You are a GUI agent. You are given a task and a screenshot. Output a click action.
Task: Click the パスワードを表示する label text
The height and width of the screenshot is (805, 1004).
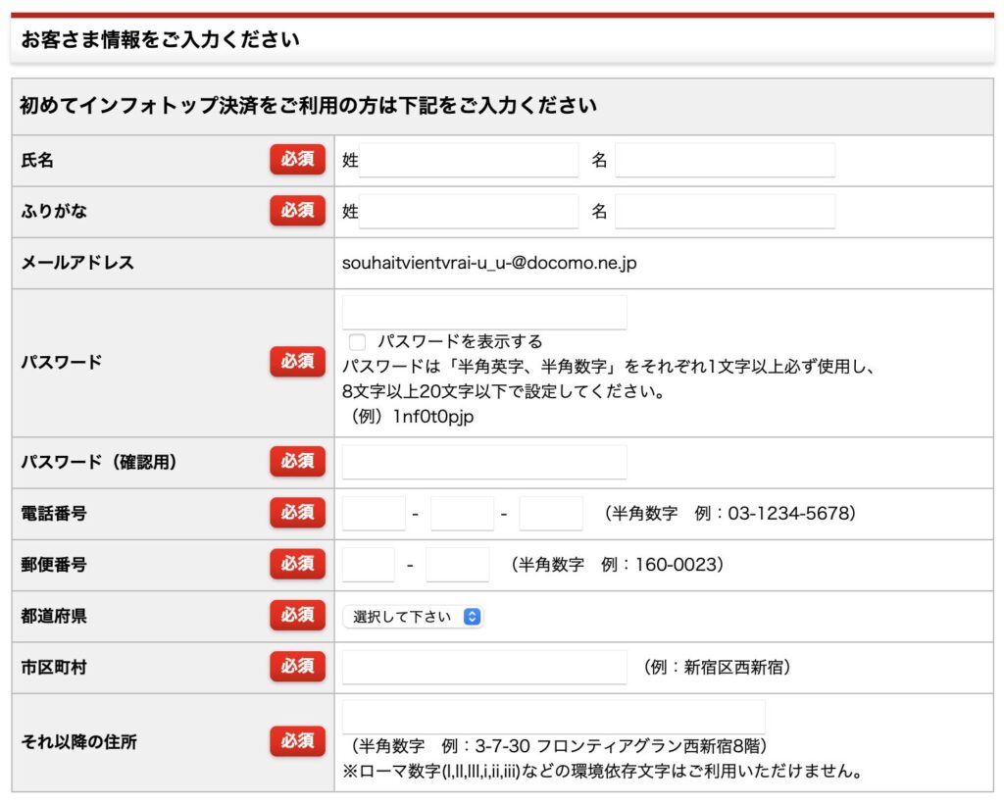460,342
